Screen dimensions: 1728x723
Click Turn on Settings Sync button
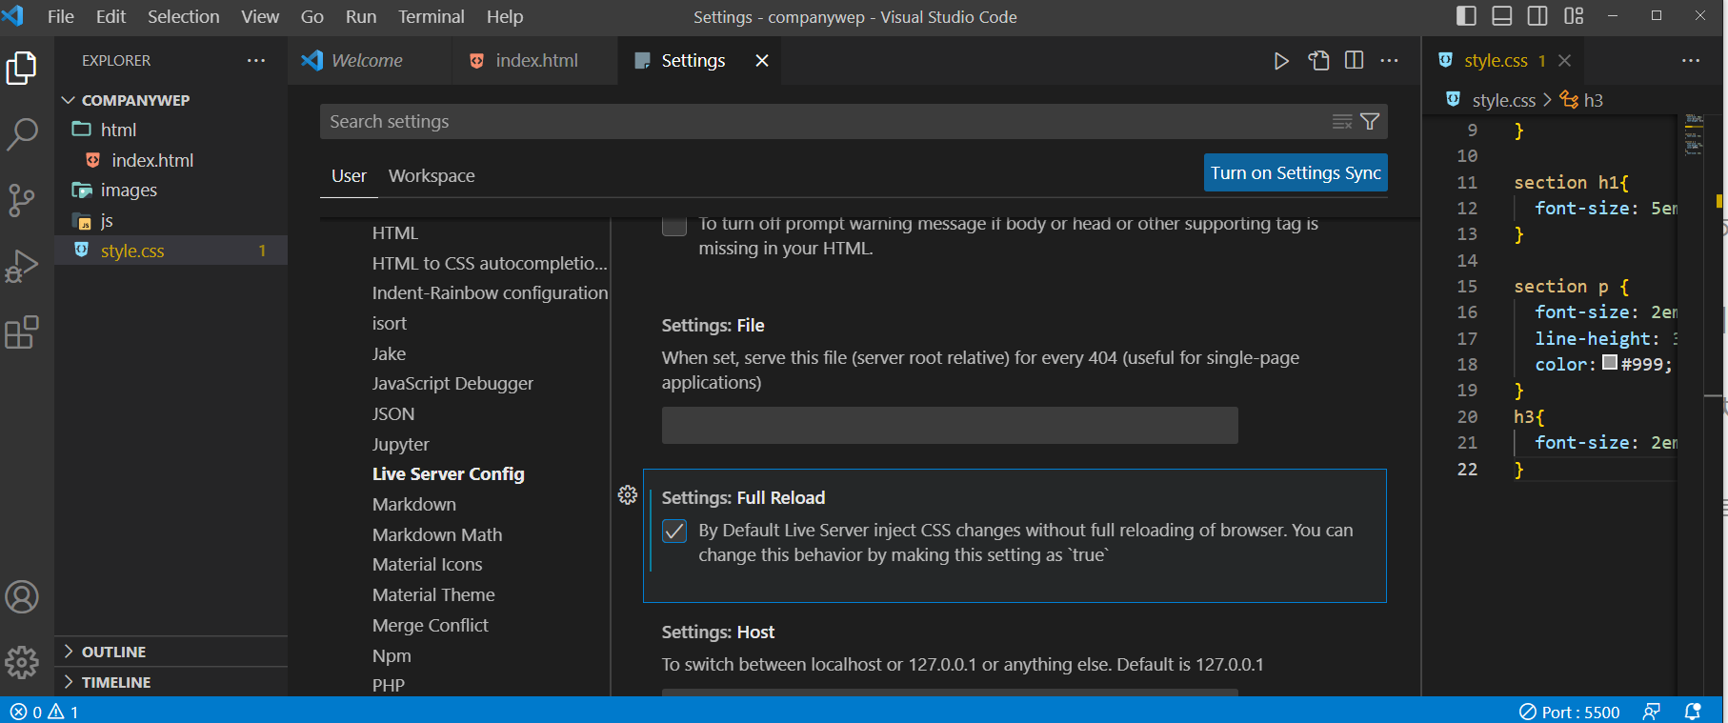[x=1296, y=172]
